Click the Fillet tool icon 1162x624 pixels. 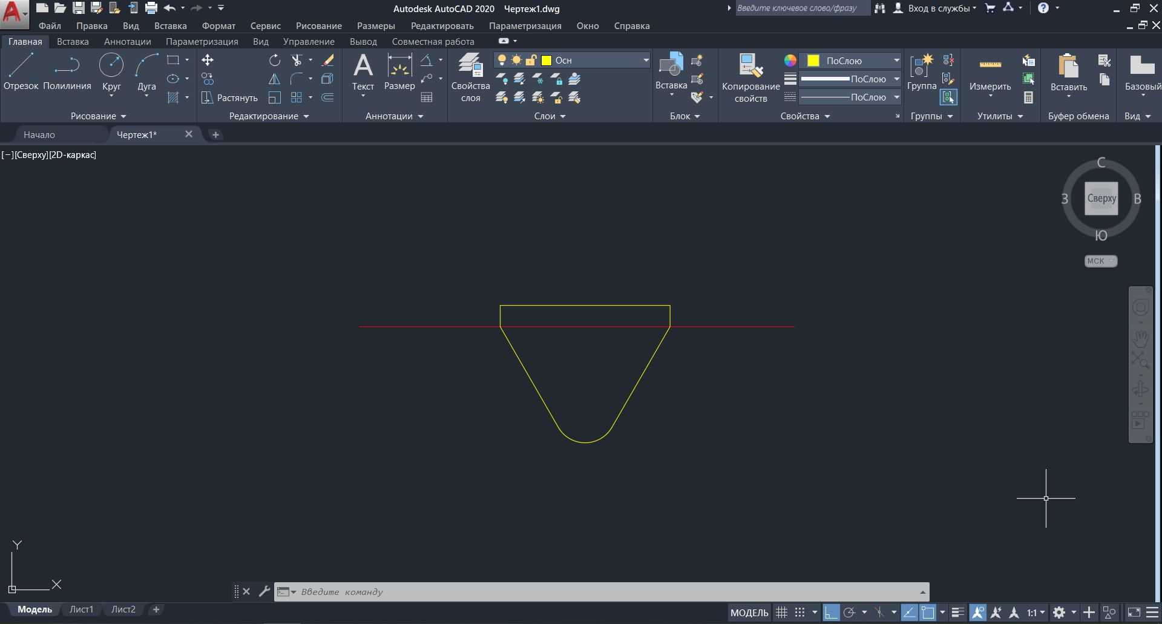[x=297, y=79]
